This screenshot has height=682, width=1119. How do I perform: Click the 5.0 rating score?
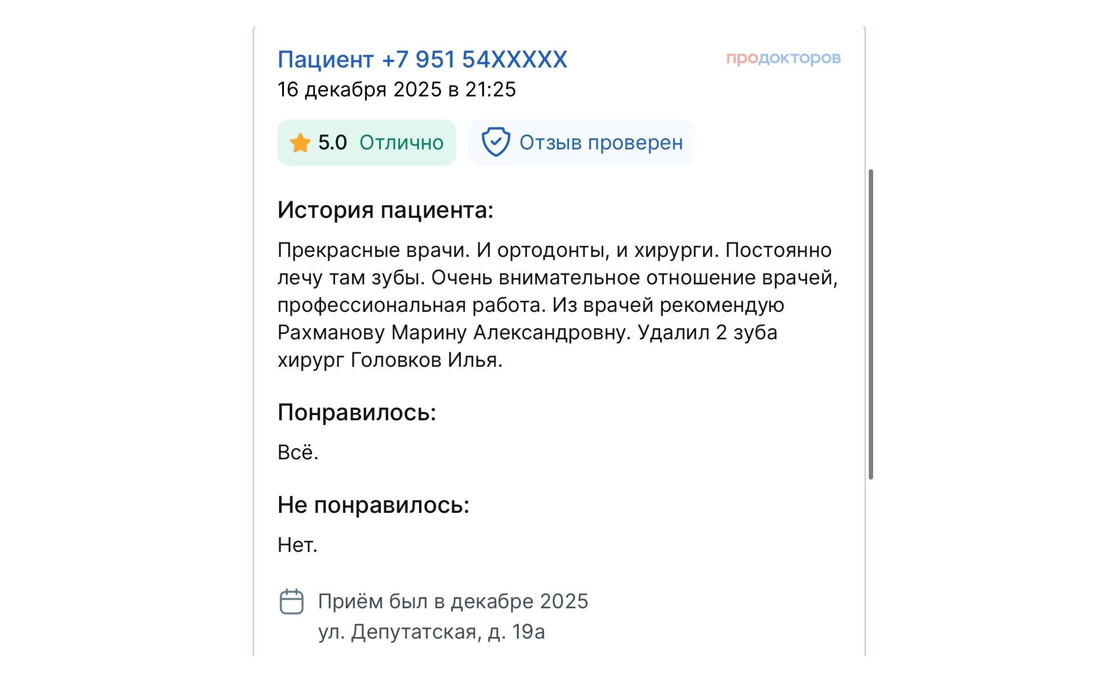pyautogui.click(x=332, y=143)
